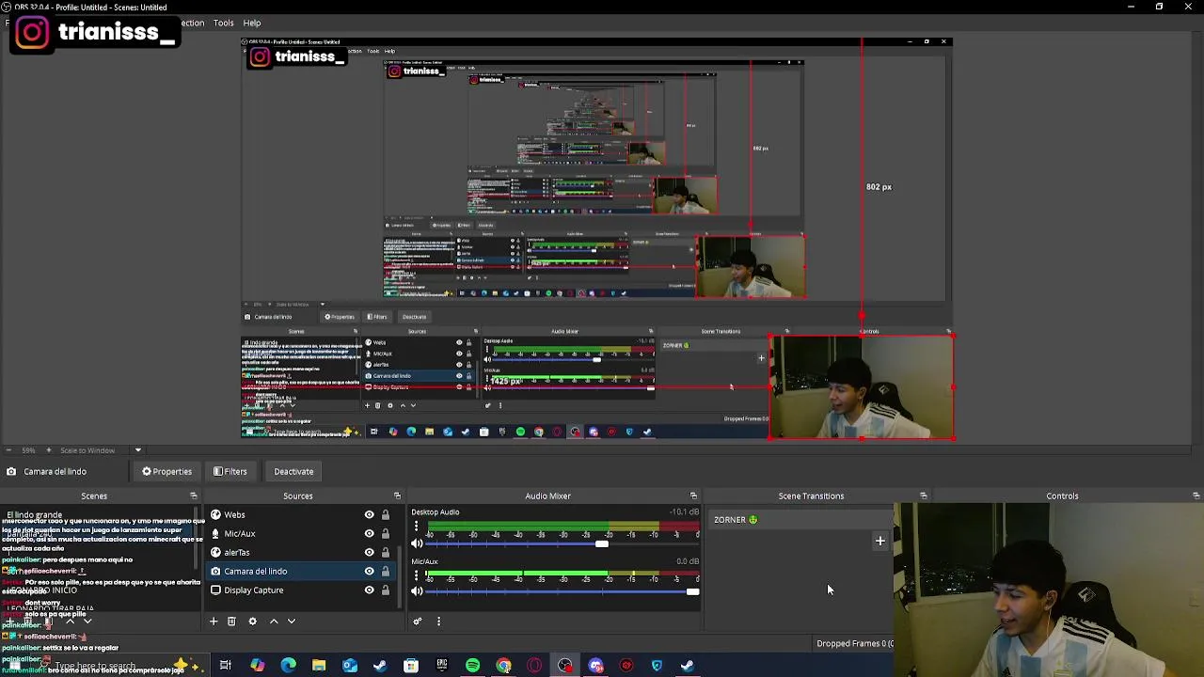The width and height of the screenshot is (1204, 677).
Task: Undock the Sources panel using its corner icon
Action: 397,496
